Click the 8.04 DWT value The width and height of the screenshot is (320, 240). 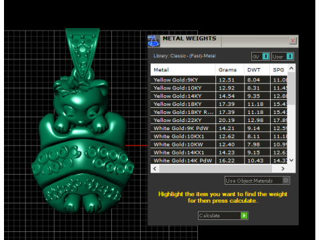(x=253, y=80)
